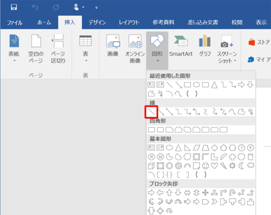Select the 挿入 ribbon tab

click(70, 22)
